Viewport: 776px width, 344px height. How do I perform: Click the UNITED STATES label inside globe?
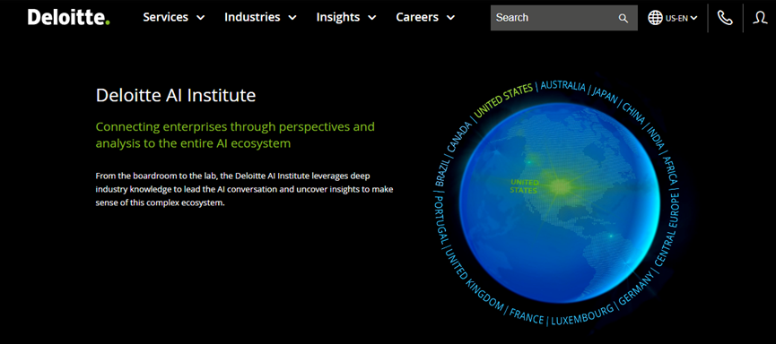tap(524, 185)
